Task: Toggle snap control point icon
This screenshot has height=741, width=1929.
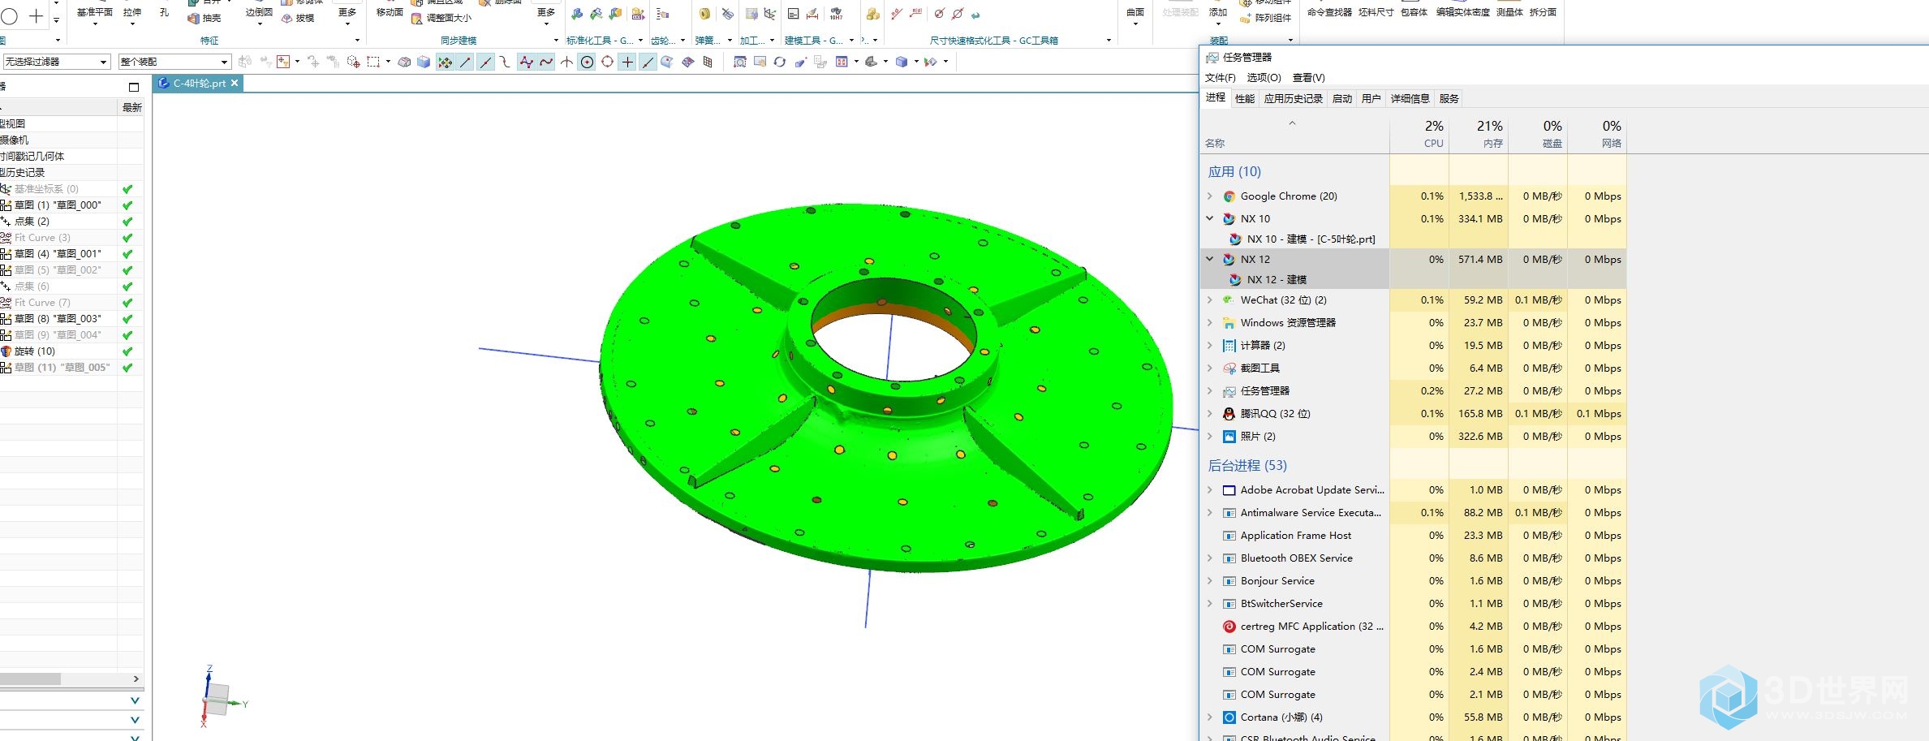Action: pyautogui.click(x=505, y=62)
